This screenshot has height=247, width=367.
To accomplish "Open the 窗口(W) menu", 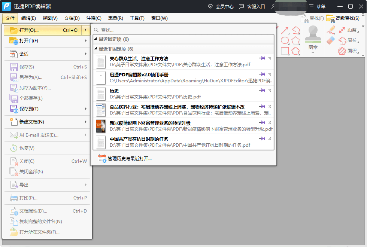I will (x=160, y=18).
